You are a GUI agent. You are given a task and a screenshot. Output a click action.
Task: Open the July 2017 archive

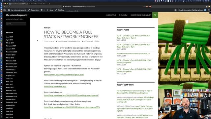tap(9, 78)
